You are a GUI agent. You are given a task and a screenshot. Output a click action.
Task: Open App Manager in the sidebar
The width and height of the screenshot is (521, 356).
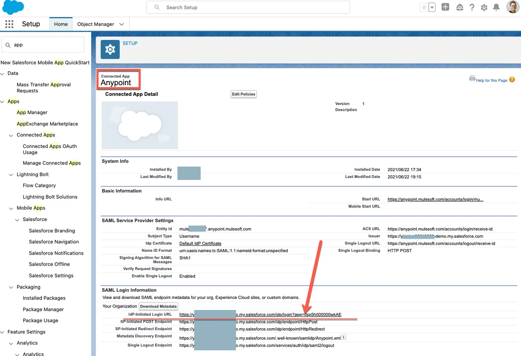pyautogui.click(x=32, y=112)
